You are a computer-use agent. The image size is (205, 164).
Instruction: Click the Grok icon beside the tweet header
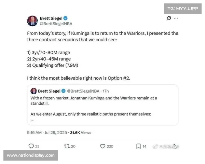[x=169, y=18]
